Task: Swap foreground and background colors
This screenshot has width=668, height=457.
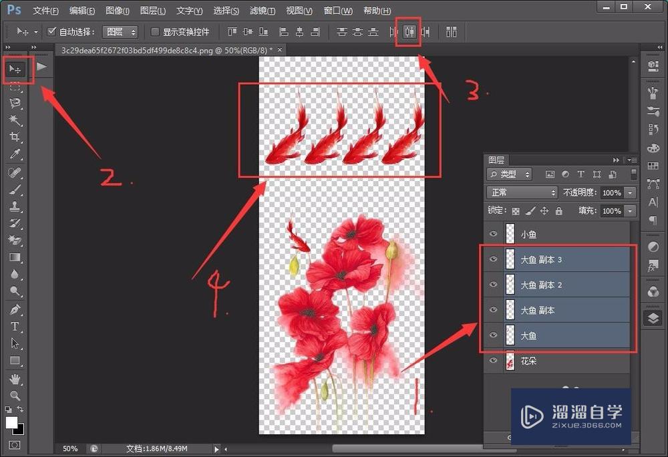Action: coord(20,409)
